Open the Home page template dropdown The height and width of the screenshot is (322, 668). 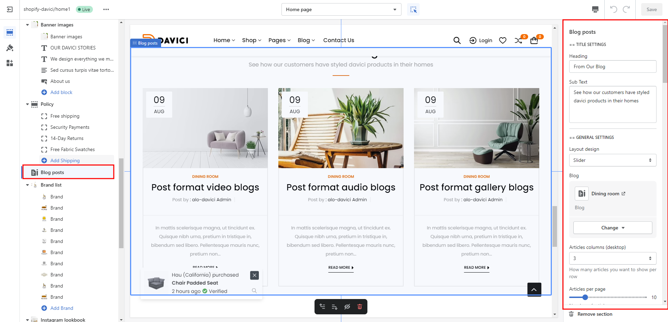[341, 9]
